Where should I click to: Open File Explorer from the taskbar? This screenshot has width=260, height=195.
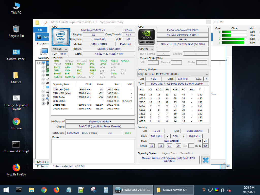(x=31, y=190)
